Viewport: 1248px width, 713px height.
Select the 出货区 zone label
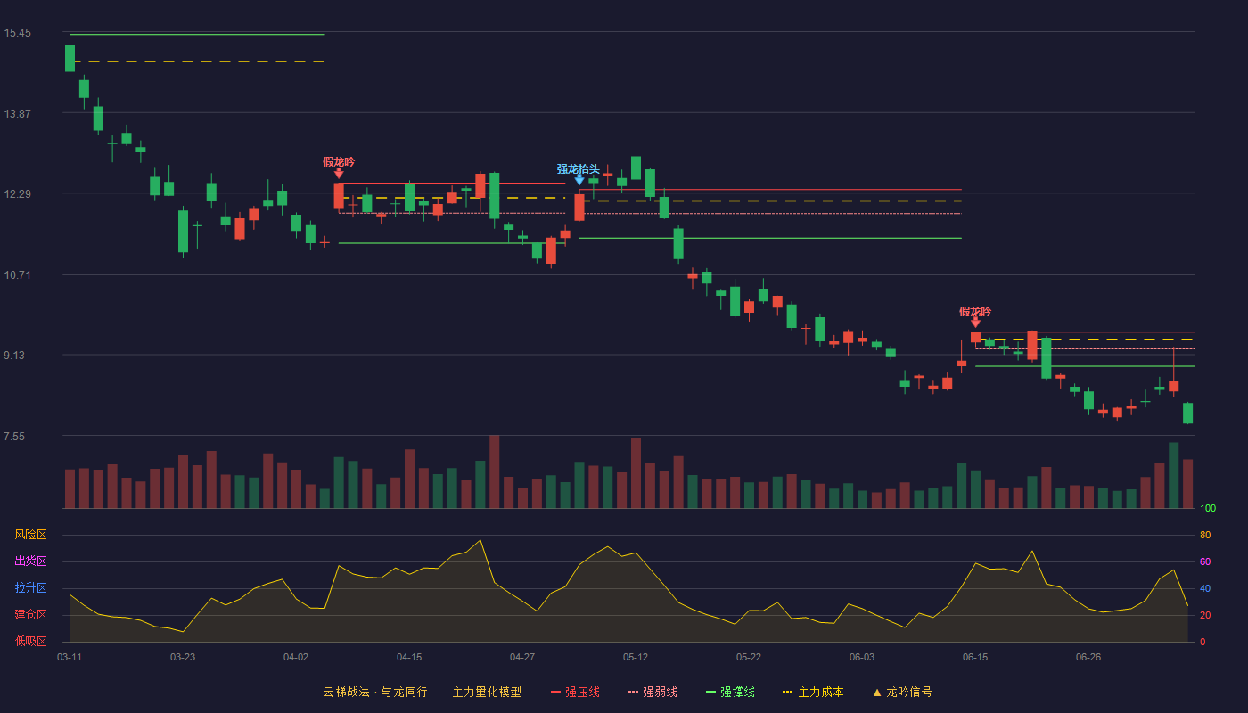coord(30,561)
